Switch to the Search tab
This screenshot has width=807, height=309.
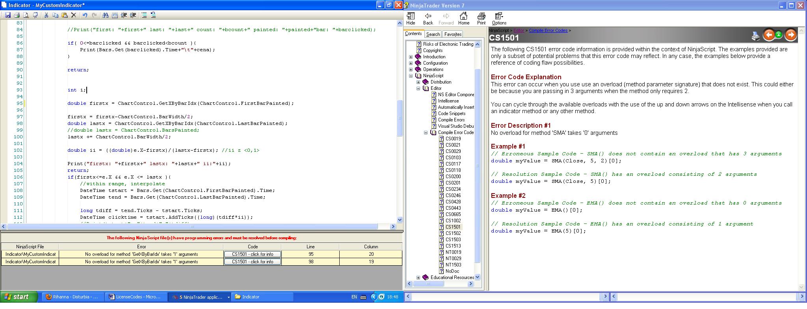433,34
